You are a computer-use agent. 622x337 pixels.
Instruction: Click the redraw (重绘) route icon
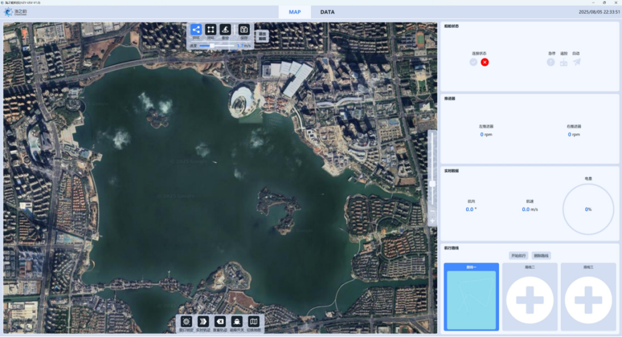226,30
